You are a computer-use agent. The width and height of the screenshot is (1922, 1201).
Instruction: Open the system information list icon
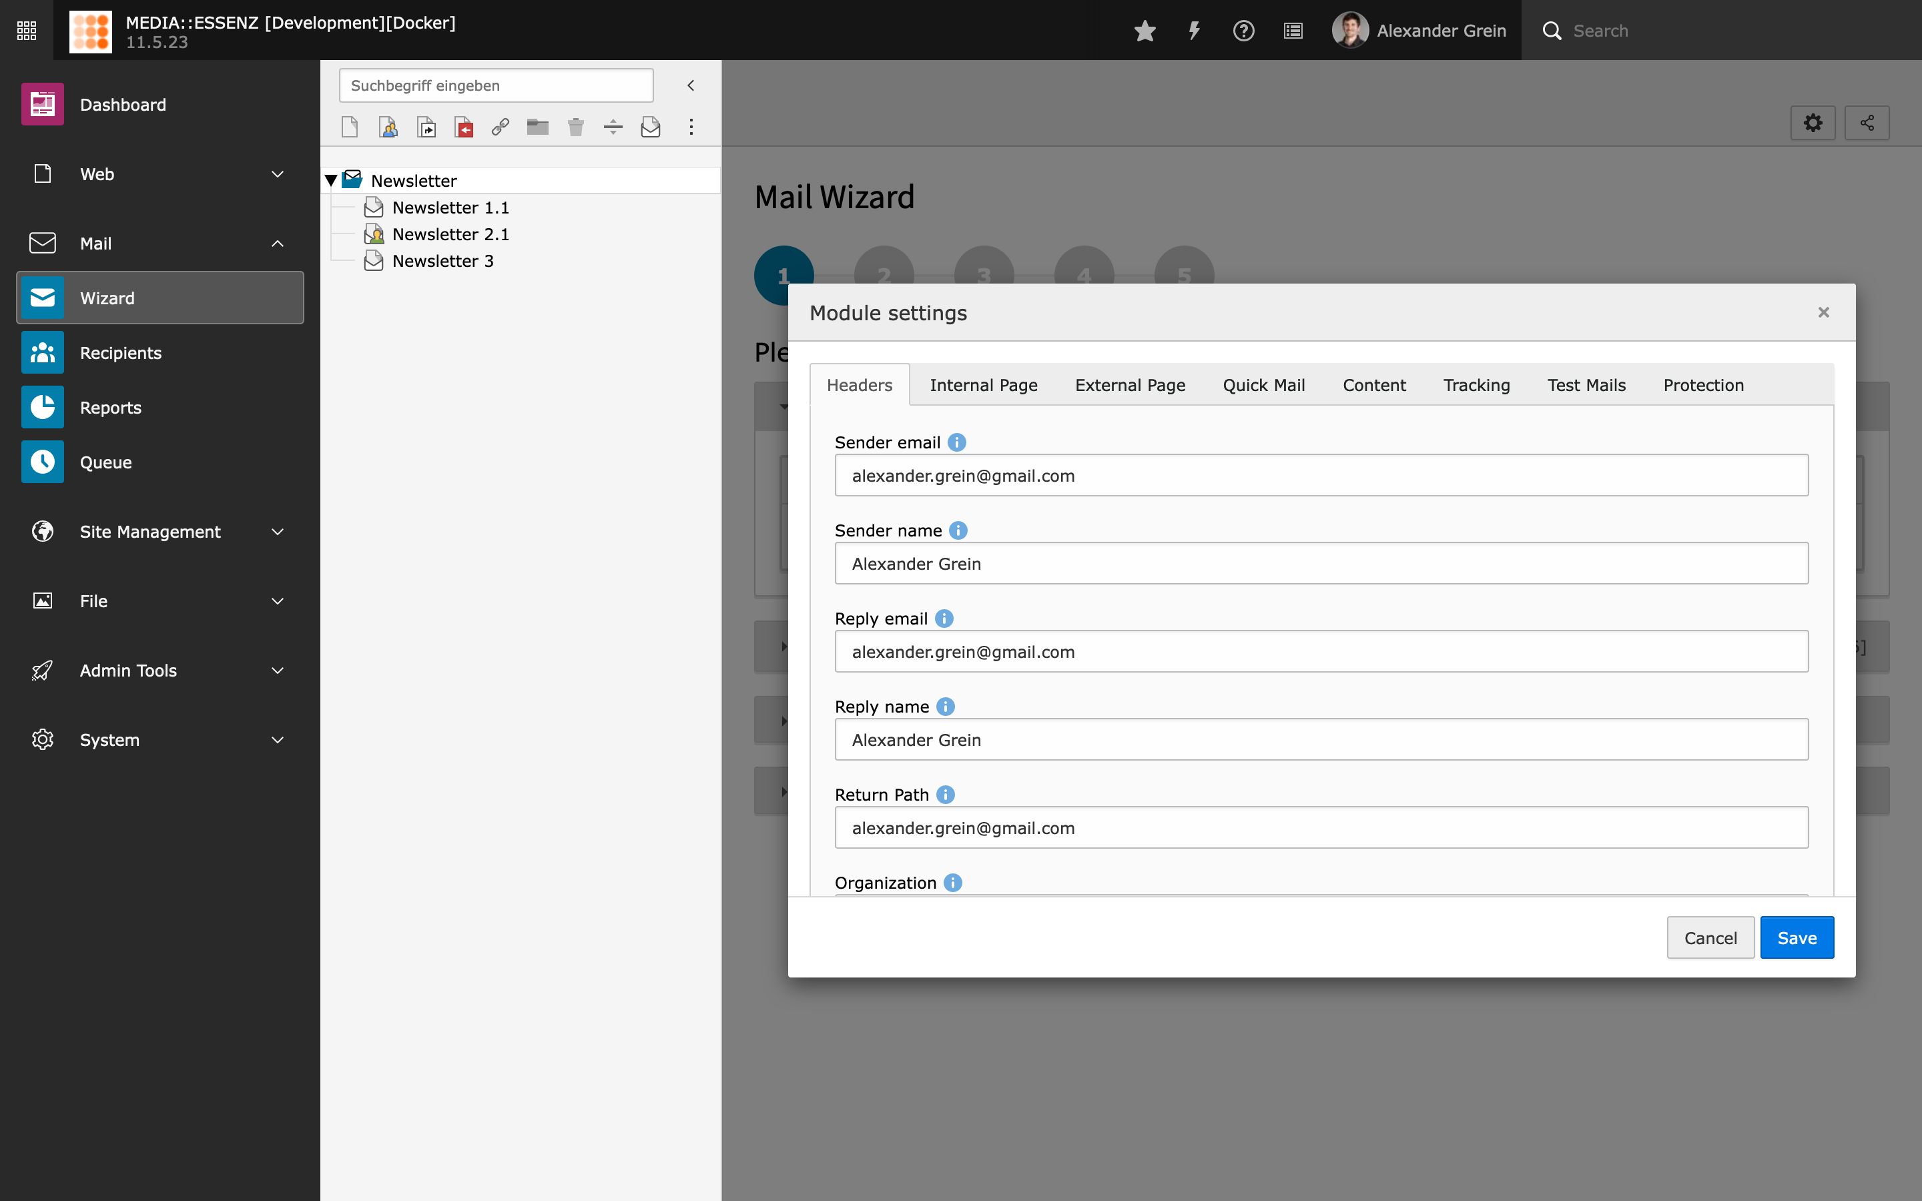1293,31
